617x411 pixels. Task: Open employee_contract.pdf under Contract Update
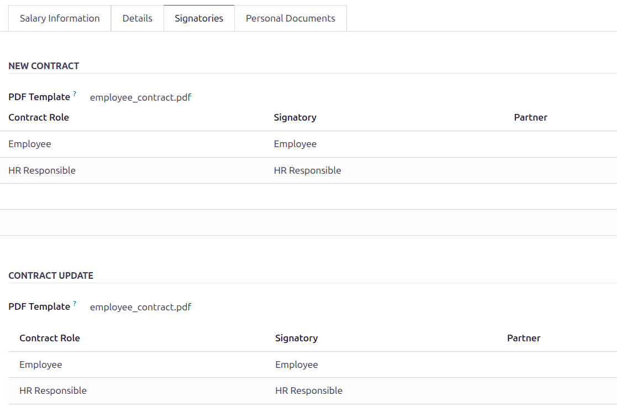click(140, 306)
